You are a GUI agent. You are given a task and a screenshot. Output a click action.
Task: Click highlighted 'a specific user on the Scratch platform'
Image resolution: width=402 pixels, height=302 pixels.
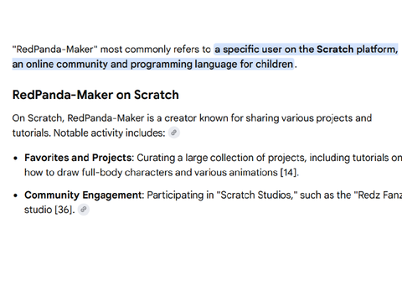(x=305, y=49)
